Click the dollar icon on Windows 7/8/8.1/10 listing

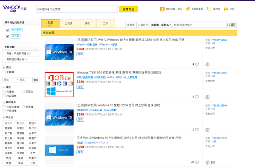(x=207, y=97)
